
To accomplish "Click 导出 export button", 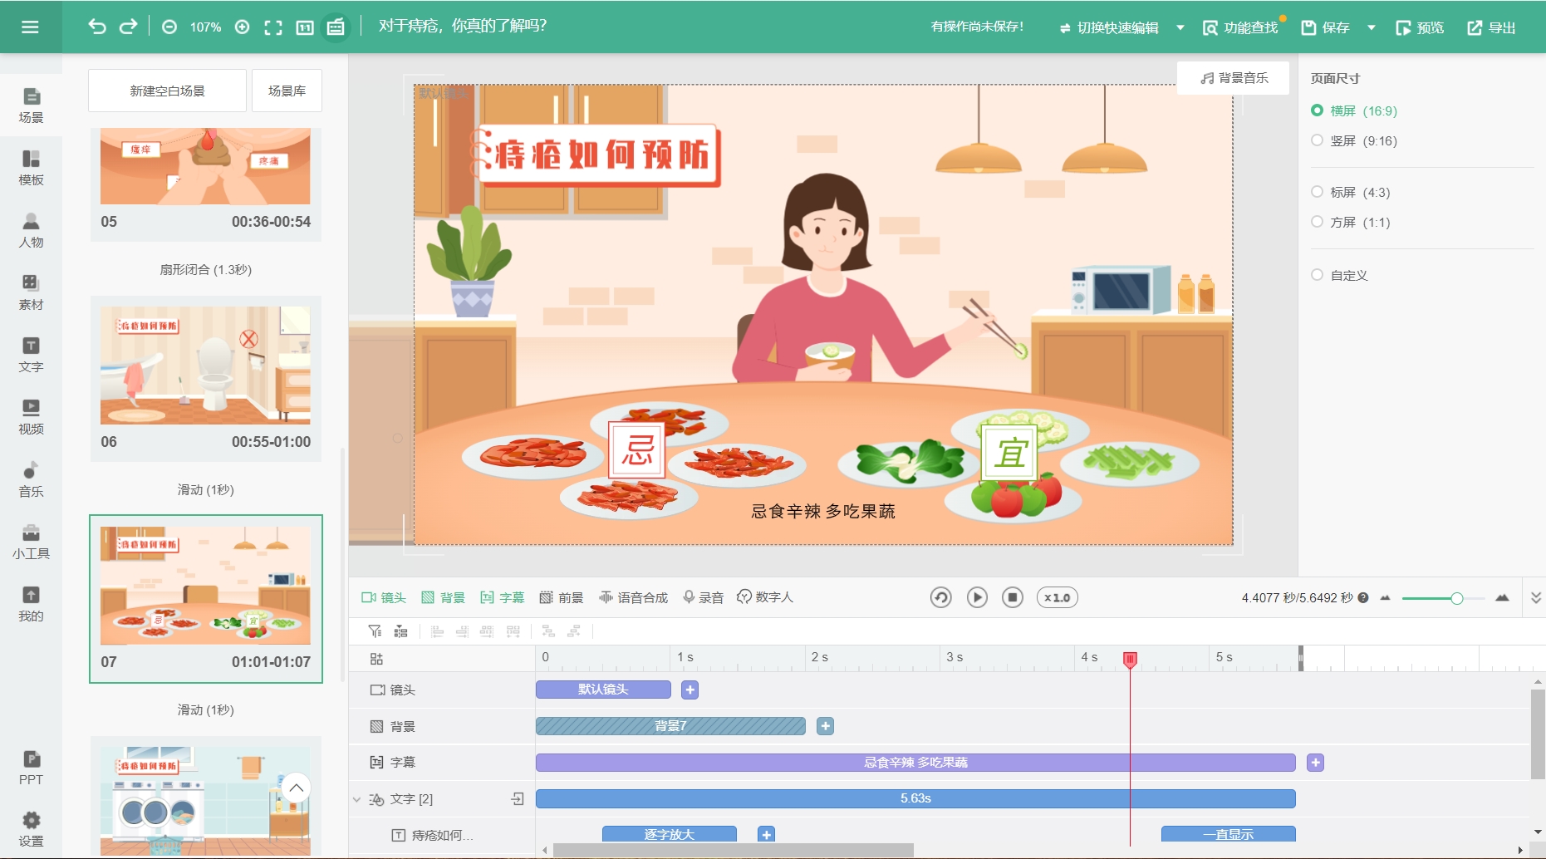I will tap(1491, 27).
